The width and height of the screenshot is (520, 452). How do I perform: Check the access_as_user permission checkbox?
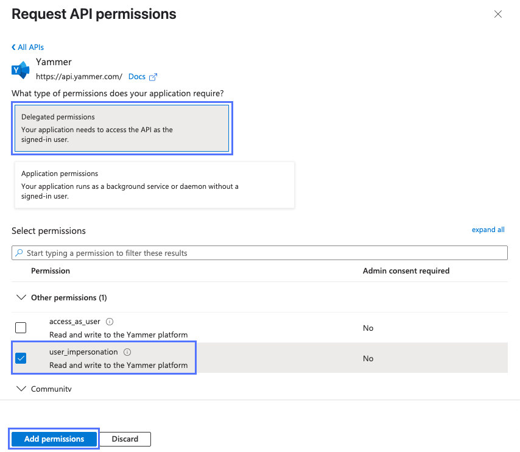tap(21, 328)
